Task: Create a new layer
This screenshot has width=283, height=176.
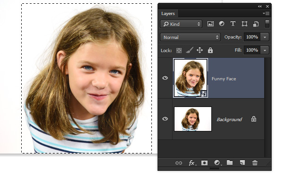Action: 242,162
